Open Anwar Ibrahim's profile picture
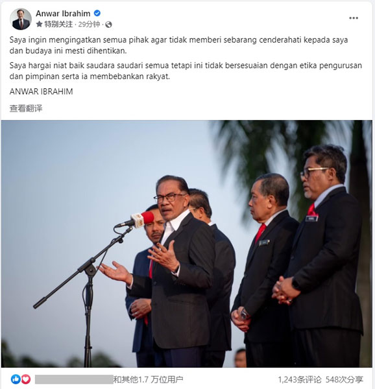375x389 pixels. coord(21,19)
